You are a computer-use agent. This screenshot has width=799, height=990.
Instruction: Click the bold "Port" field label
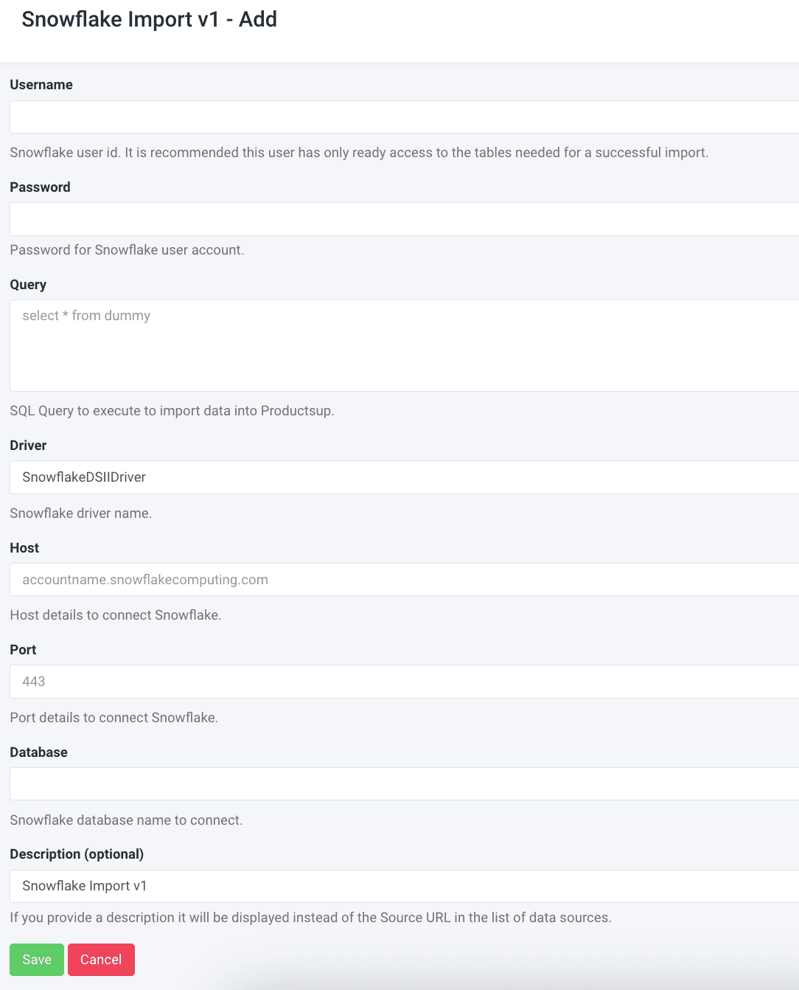coord(23,650)
